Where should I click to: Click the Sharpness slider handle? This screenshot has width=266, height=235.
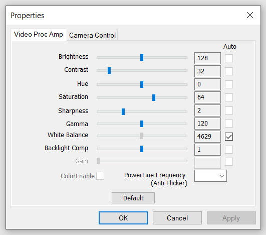[123, 111]
